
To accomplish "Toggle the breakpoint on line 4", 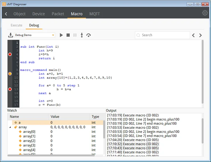I will (10, 54).
